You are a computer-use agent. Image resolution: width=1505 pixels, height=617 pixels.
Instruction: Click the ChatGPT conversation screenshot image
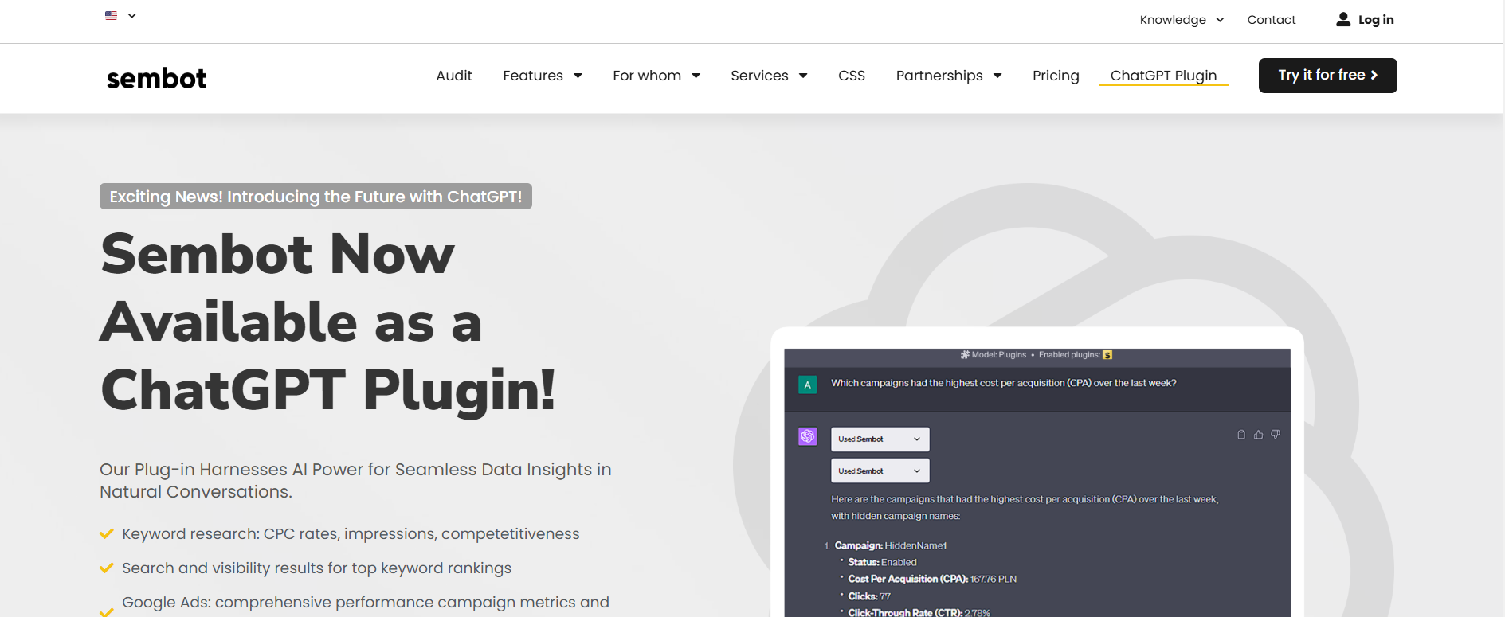[1037, 482]
